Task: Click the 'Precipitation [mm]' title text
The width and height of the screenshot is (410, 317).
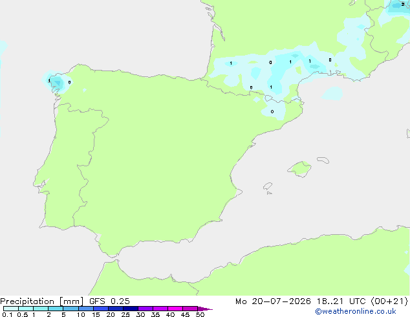Action: click(42, 301)
